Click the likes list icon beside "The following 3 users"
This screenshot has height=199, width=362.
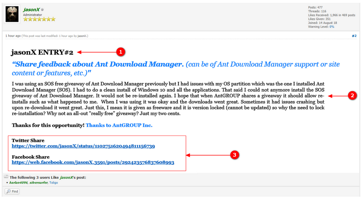pyautogui.click(x=6, y=177)
